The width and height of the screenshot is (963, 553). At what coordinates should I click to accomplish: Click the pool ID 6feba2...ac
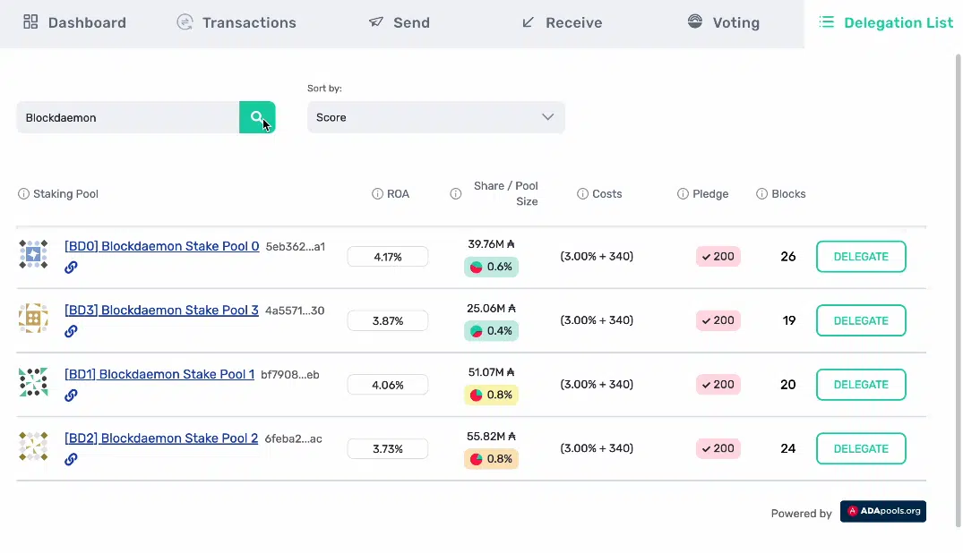click(294, 438)
